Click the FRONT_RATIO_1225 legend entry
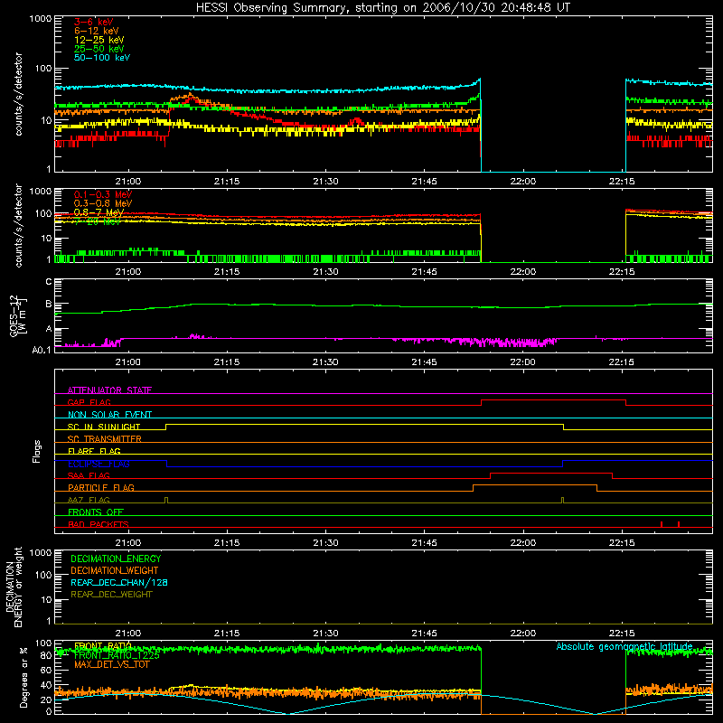The height and width of the screenshot is (723, 723). (x=117, y=655)
